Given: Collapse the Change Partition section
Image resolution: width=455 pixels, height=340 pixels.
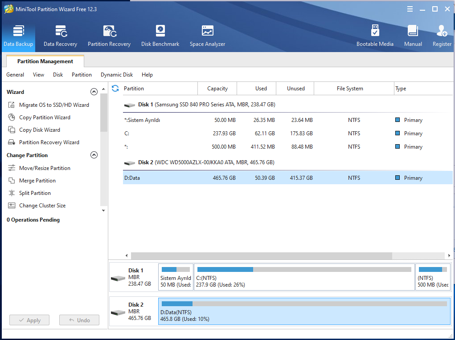Looking at the screenshot, I should click(94, 155).
